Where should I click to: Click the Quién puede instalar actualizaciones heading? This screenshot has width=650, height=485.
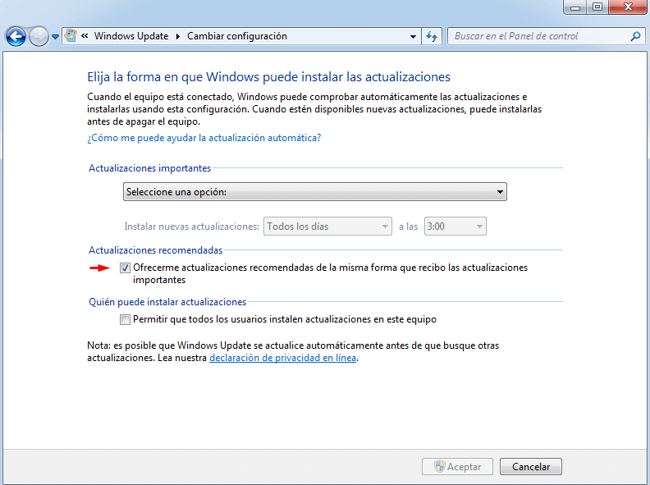click(x=167, y=302)
